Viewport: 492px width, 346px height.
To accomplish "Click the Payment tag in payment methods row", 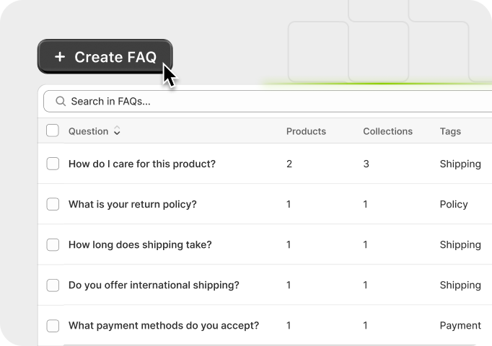I will pos(460,326).
